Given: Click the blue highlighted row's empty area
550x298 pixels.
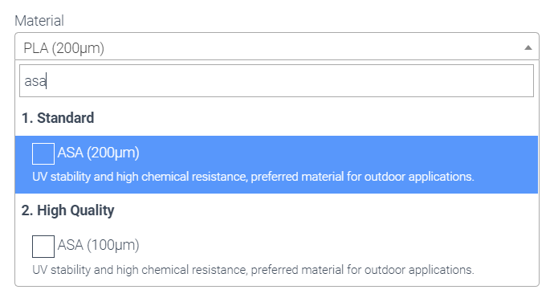Looking at the screenshot, I should pos(336,153).
